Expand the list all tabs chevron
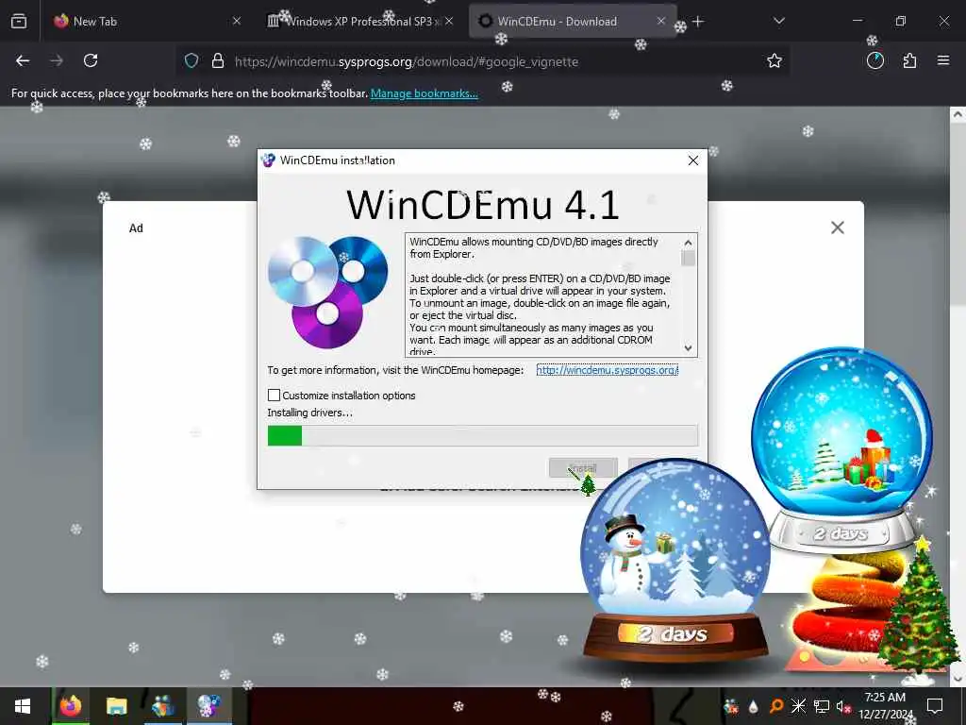The height and width of the screenshot is (725, 966). [778, 21]
